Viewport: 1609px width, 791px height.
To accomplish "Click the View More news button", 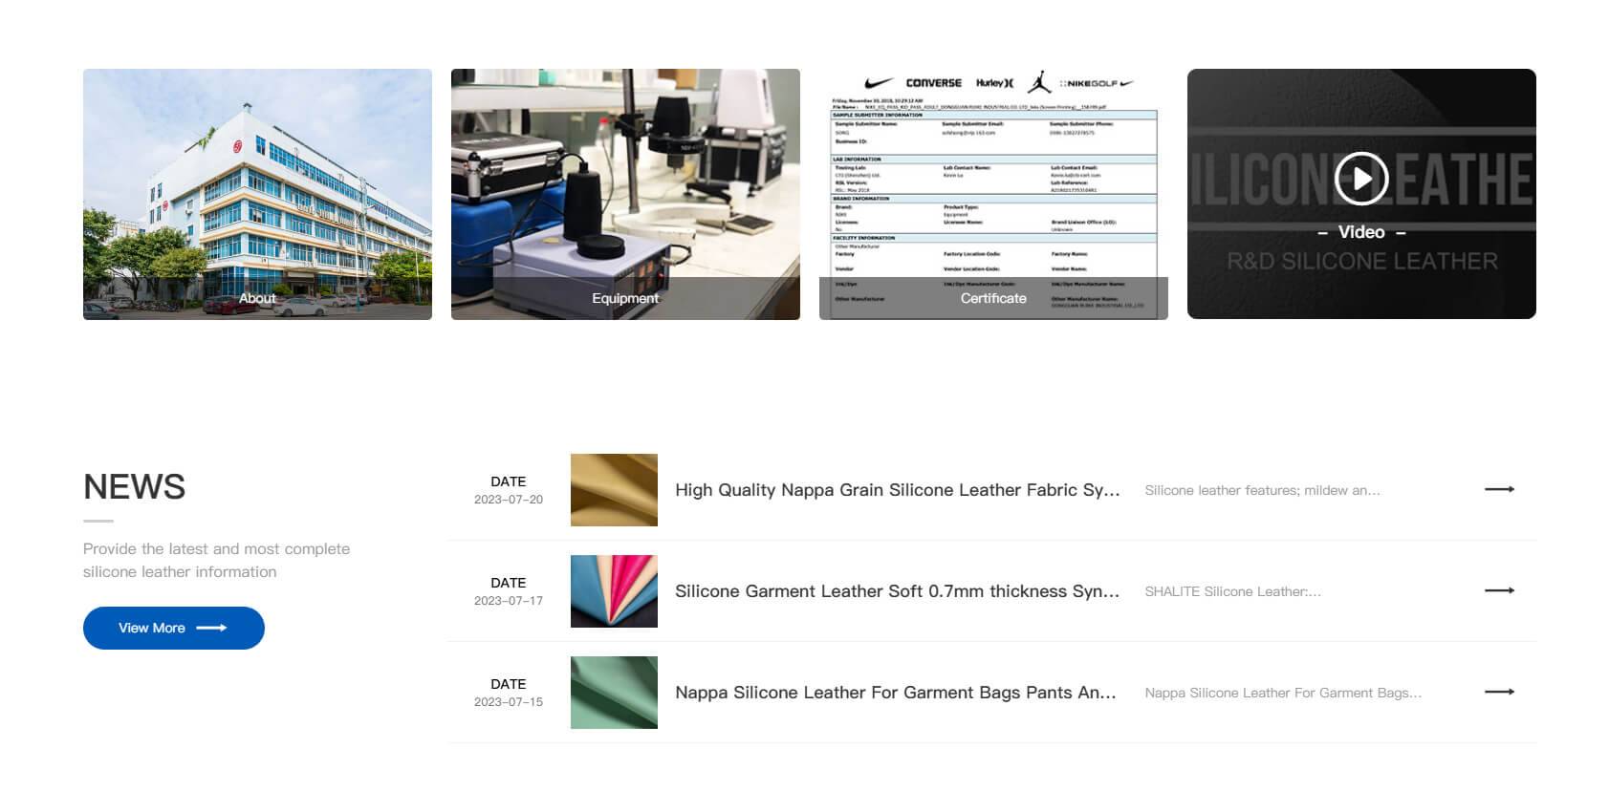I will 174,628.
